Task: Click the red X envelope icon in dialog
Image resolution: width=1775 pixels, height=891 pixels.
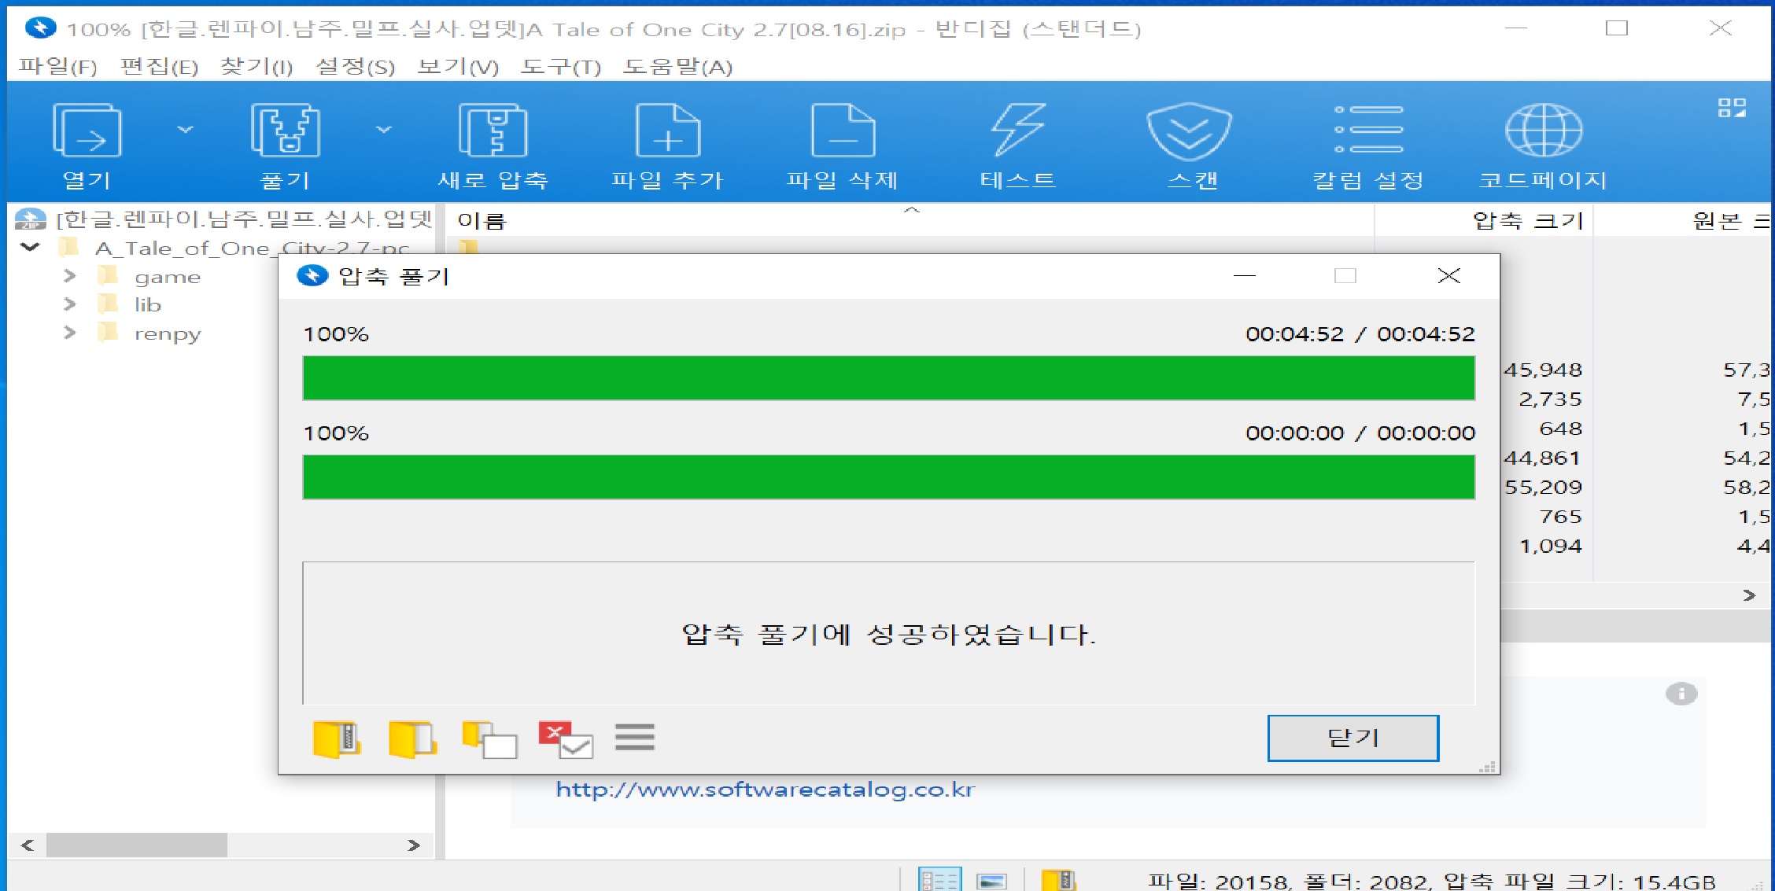Action: [565, 739]
